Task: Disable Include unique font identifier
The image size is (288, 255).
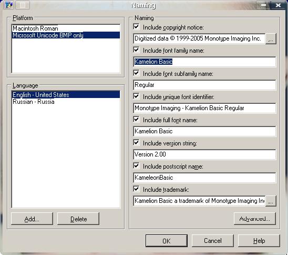Action: [x=137, y=96]
